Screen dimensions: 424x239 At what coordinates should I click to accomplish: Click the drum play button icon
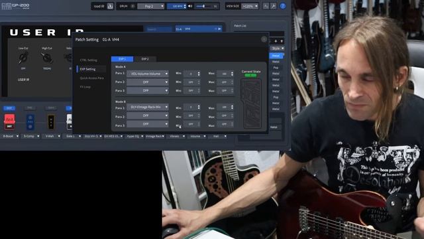point(132,6)
